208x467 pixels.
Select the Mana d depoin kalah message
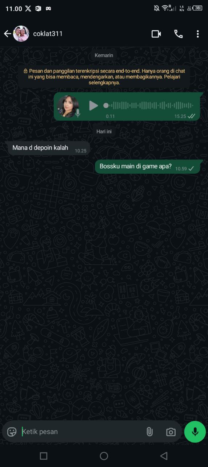(49, 148)
